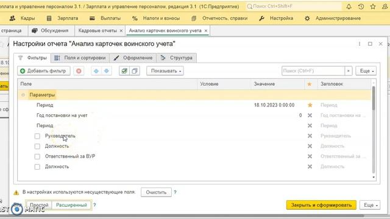Image resolution: width=390 pixels, height=219 pixels.
Task: Move filter up with arrow icon
Action: click(96, 71)
